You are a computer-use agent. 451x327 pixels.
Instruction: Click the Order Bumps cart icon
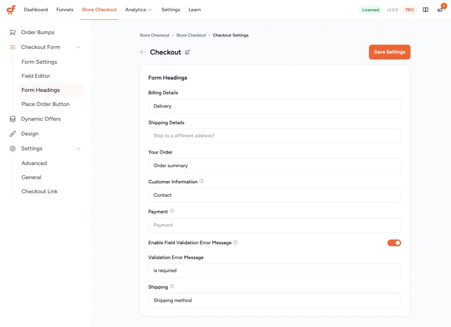point(13,32)
